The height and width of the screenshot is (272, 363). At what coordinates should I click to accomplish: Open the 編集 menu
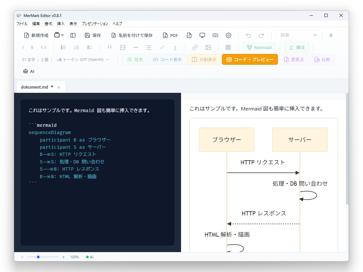coord(36,24)
